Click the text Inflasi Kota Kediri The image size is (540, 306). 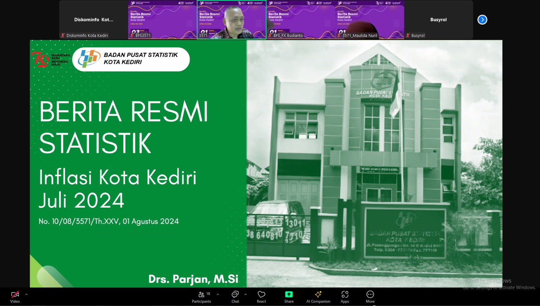pos(117,177)
